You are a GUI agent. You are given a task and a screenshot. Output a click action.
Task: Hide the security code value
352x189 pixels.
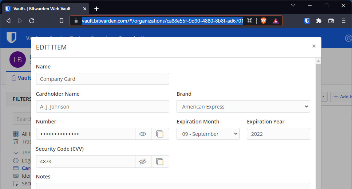point(143,161)
